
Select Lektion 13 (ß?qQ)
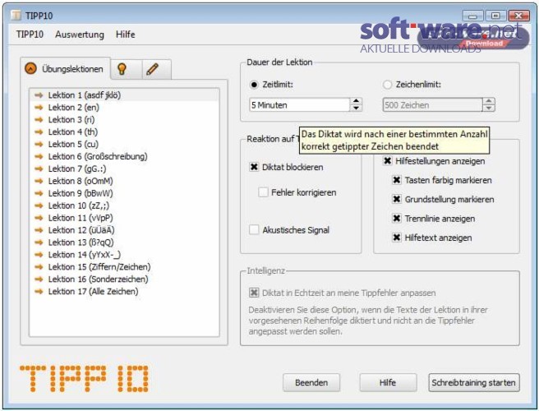(x=124, y=242)
